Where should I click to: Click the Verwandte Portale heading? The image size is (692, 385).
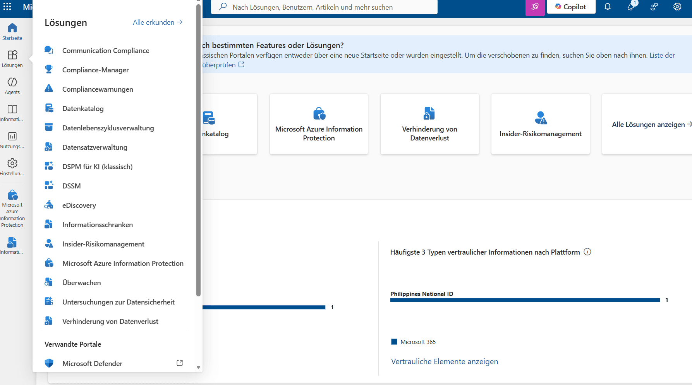pos(73,344)
